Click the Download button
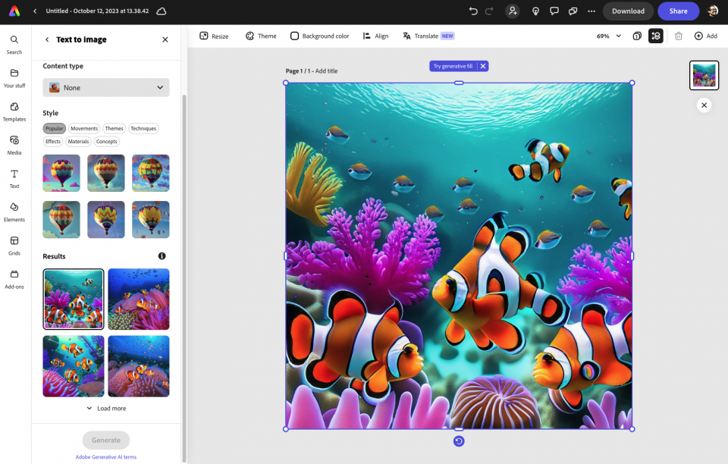This screenshot has width=728, height=464. coord(628,11)
